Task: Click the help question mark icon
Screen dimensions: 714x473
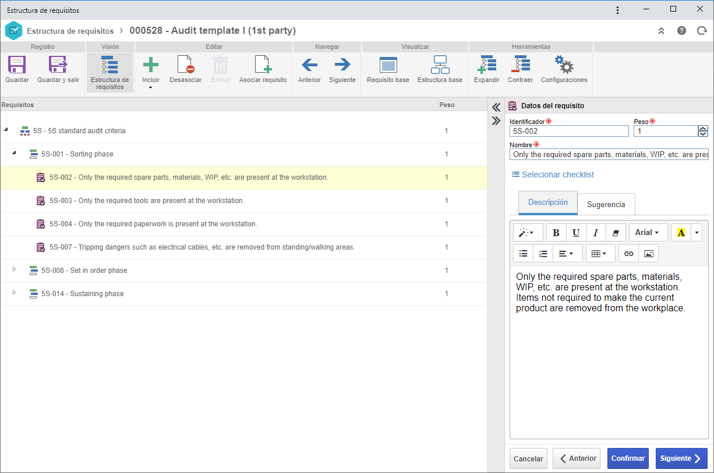Action: (x=681, y=31)
